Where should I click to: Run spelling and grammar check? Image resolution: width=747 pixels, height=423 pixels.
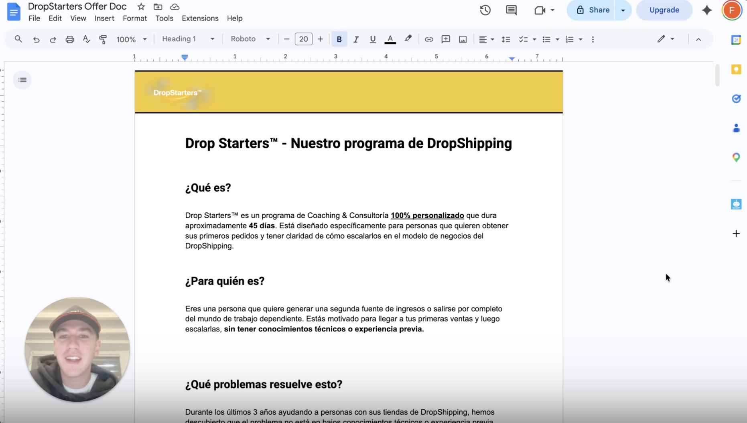[x=86, y=39]
